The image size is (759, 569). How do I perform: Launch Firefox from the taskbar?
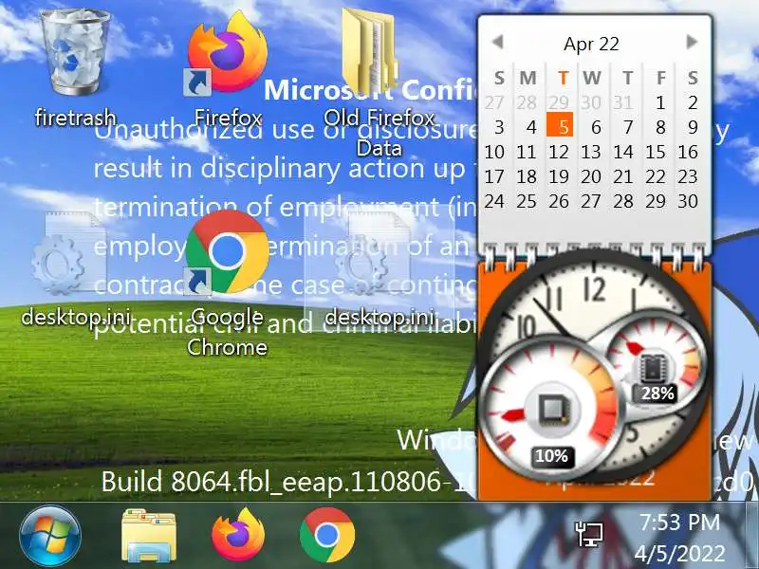(238, 534)
